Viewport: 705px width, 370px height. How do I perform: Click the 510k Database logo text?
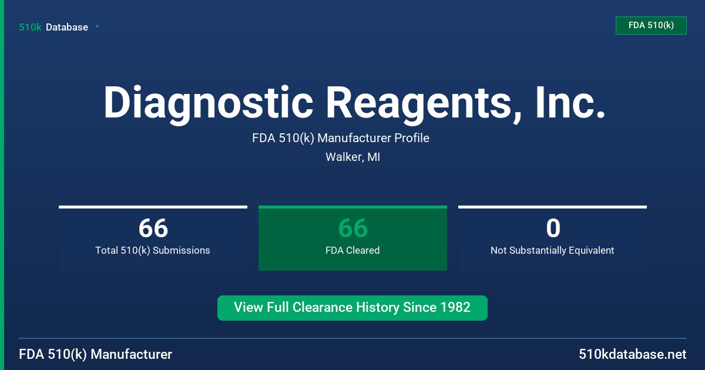[x=53, y=27]
